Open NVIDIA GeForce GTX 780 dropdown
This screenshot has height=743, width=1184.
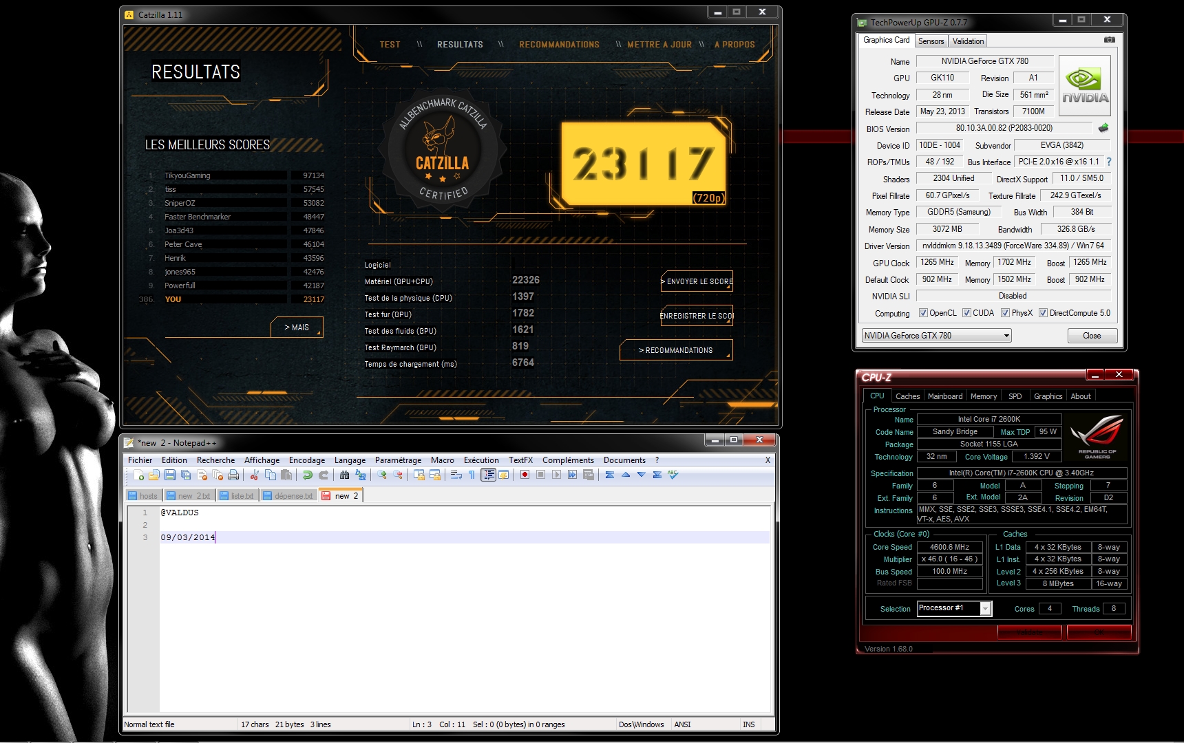click(x=936, y=336)
